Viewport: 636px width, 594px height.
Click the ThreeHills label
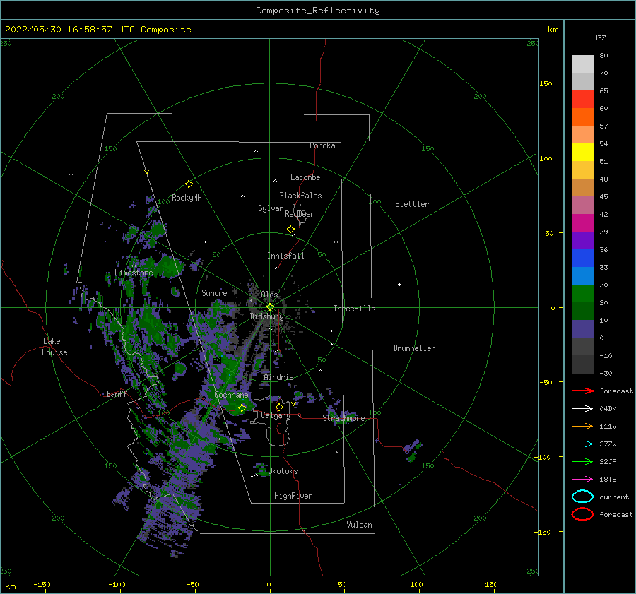(354, 309)
